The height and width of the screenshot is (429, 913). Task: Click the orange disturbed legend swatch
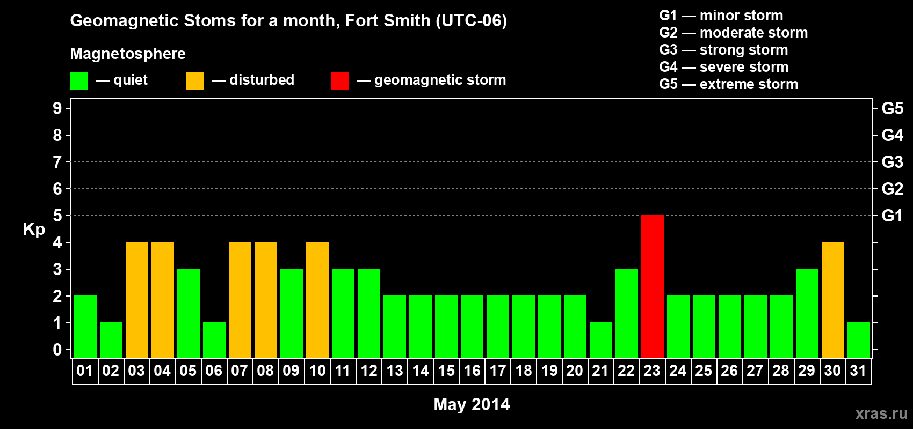coord(194,81)
